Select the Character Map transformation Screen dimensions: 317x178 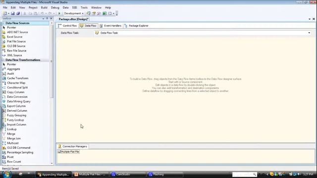(x=16, y=83)
